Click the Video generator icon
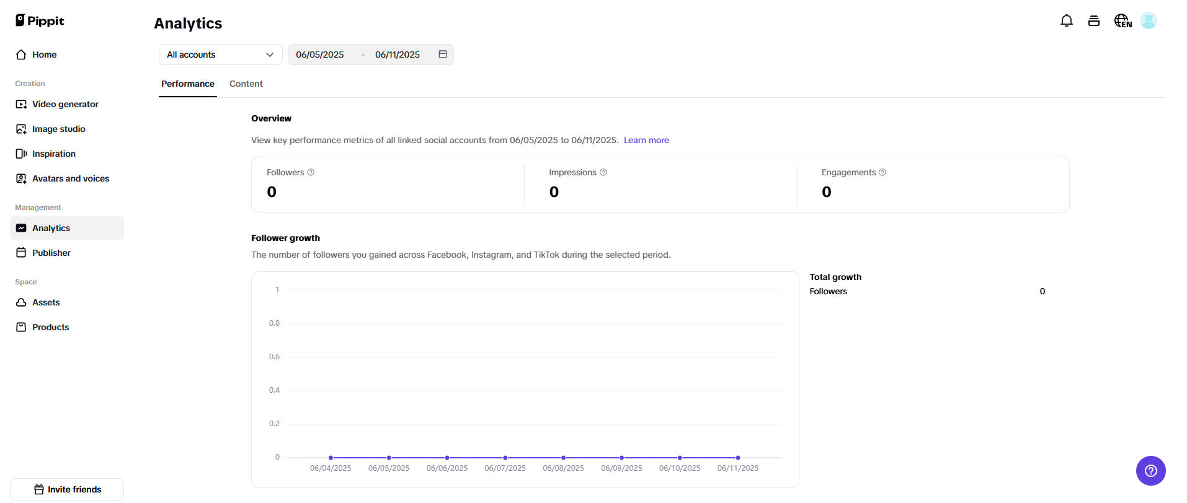This screenshot has width=1187, height=503. click(x=21, y=104)
